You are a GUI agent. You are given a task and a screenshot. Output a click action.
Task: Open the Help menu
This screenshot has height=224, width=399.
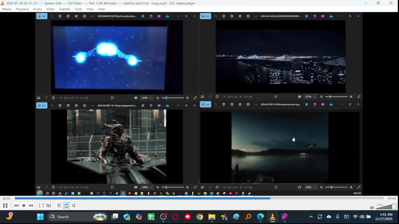pos(101,9)
